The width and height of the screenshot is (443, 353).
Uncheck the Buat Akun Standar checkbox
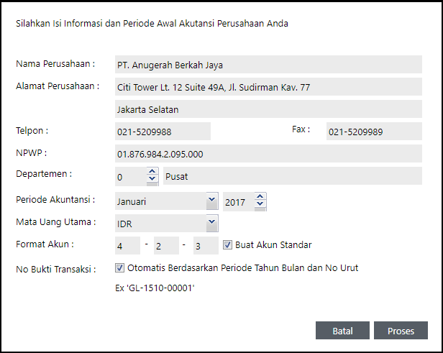pyautogui.click(x=228, y=245)
